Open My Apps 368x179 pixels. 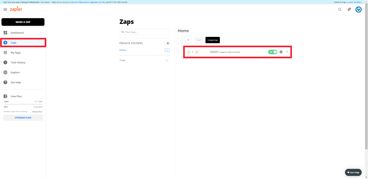coord(16,53)
